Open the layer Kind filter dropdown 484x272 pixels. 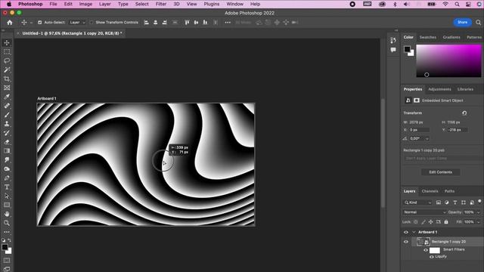[x=418, y=202]
